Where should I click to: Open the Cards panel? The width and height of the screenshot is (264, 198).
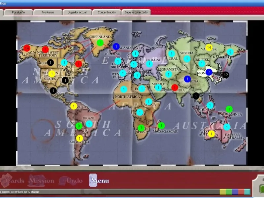click(12, 181)
